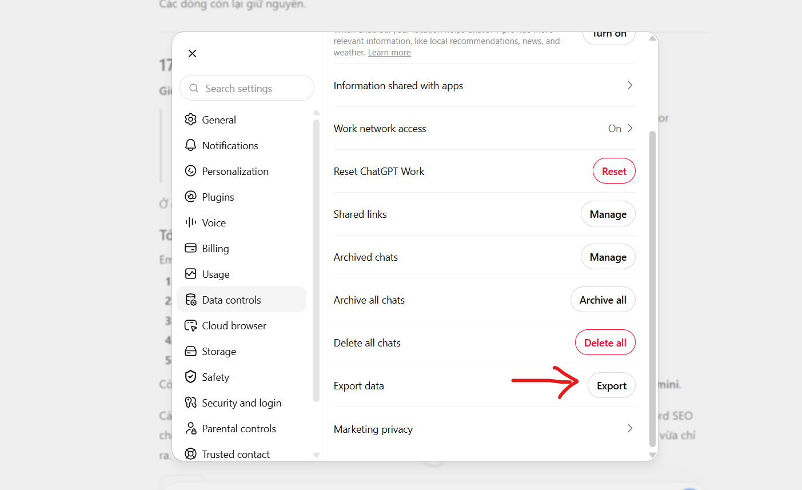Click the Reset ChatGPT Work label
Screen dimensions: 802x490
(x=379, y=172)
